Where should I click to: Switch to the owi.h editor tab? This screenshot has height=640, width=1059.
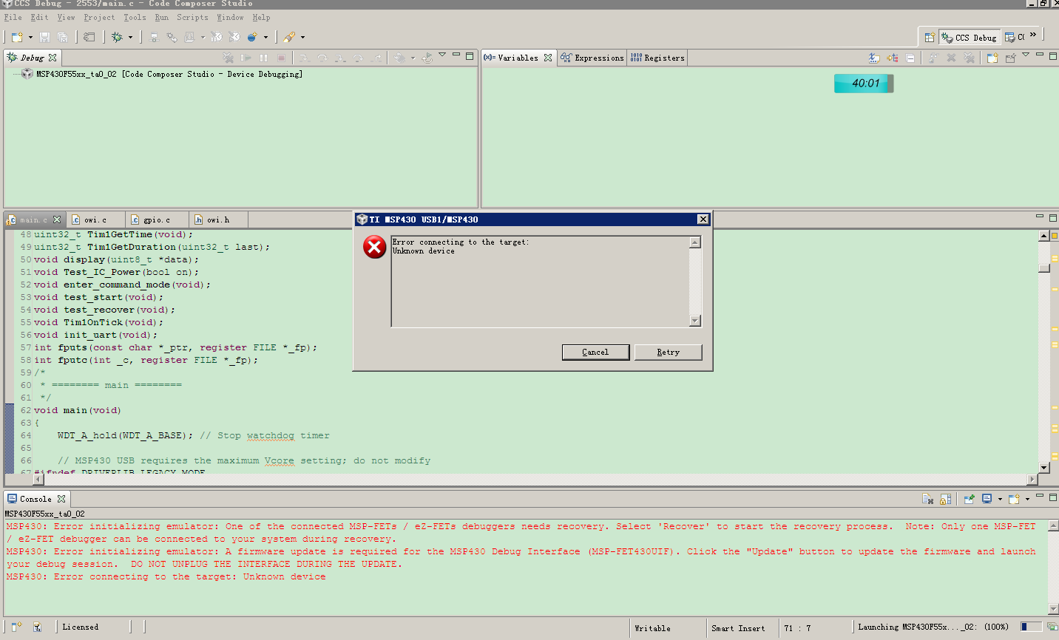click(x=218, y=219)
